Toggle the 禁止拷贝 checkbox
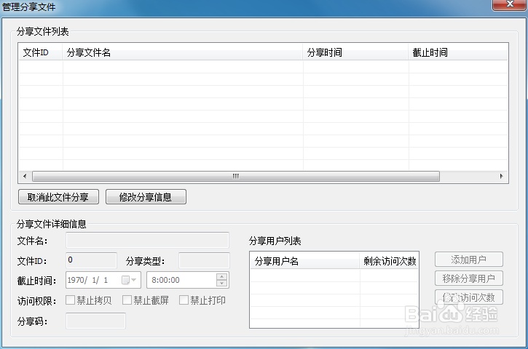 tap(70, 300)
